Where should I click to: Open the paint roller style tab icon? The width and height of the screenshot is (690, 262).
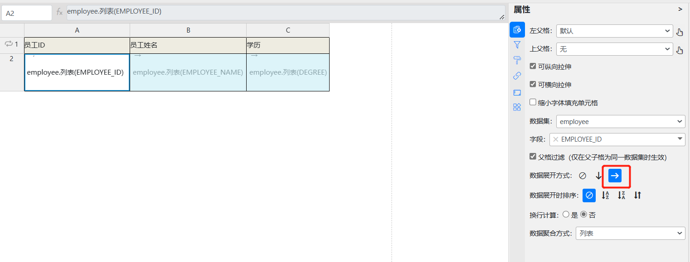click(x=517, y=60)
